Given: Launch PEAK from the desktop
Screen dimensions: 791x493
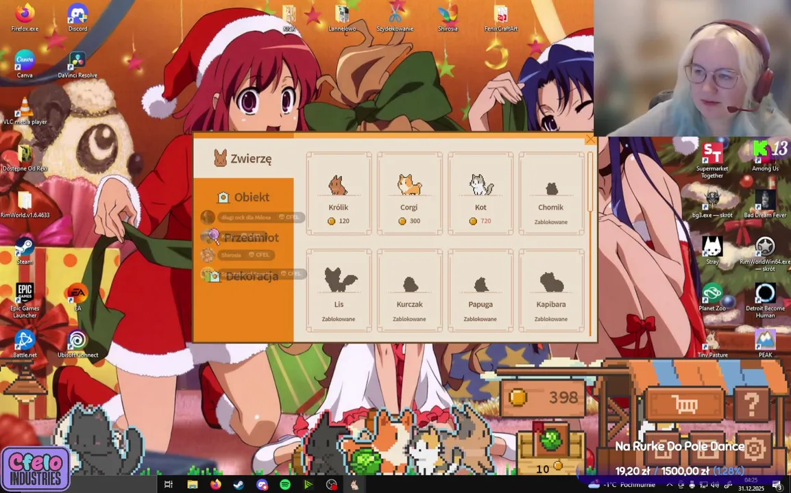Looking at the screenshot, I should (x=765, y=344).
